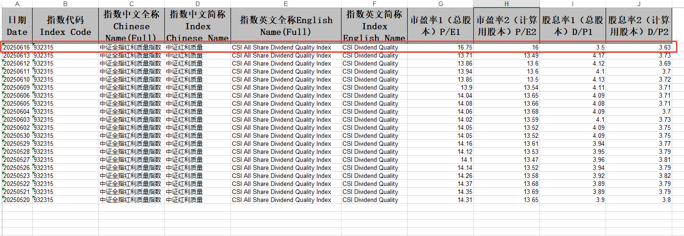Screen dimensions: 684x236
Task: Select the date cell 20250523
Action: [17, 176]
